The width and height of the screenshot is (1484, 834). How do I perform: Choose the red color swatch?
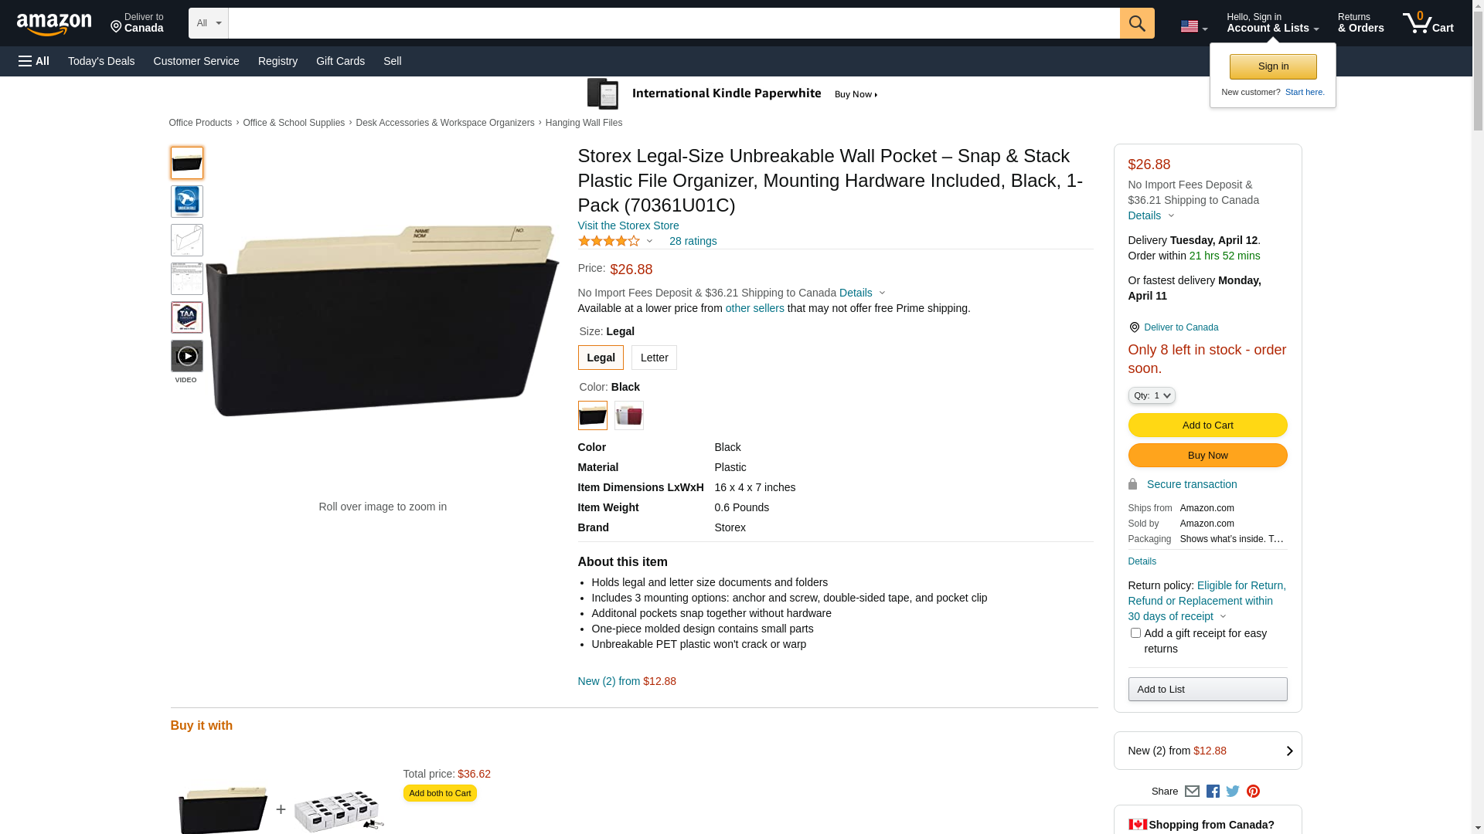[x=629, y=415]
